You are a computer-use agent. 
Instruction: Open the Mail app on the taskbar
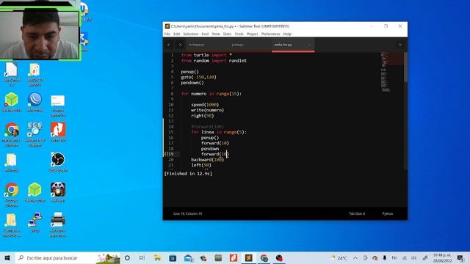click(188, 258)
